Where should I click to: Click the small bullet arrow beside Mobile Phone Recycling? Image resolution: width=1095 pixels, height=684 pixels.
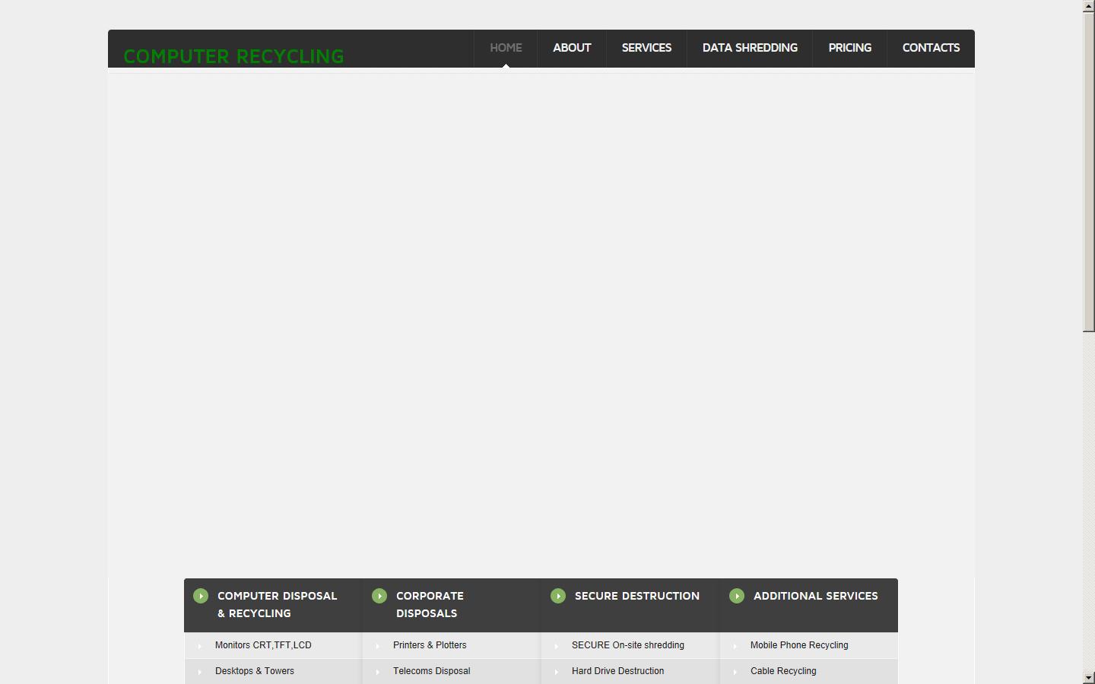click(735, 646)
